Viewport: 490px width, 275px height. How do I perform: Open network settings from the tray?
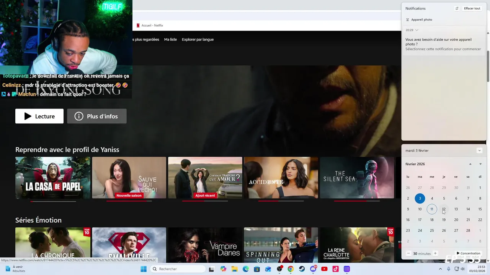coord(457,269)
